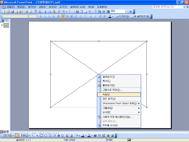Click 디자인(S) Design button

coord(123,16)
